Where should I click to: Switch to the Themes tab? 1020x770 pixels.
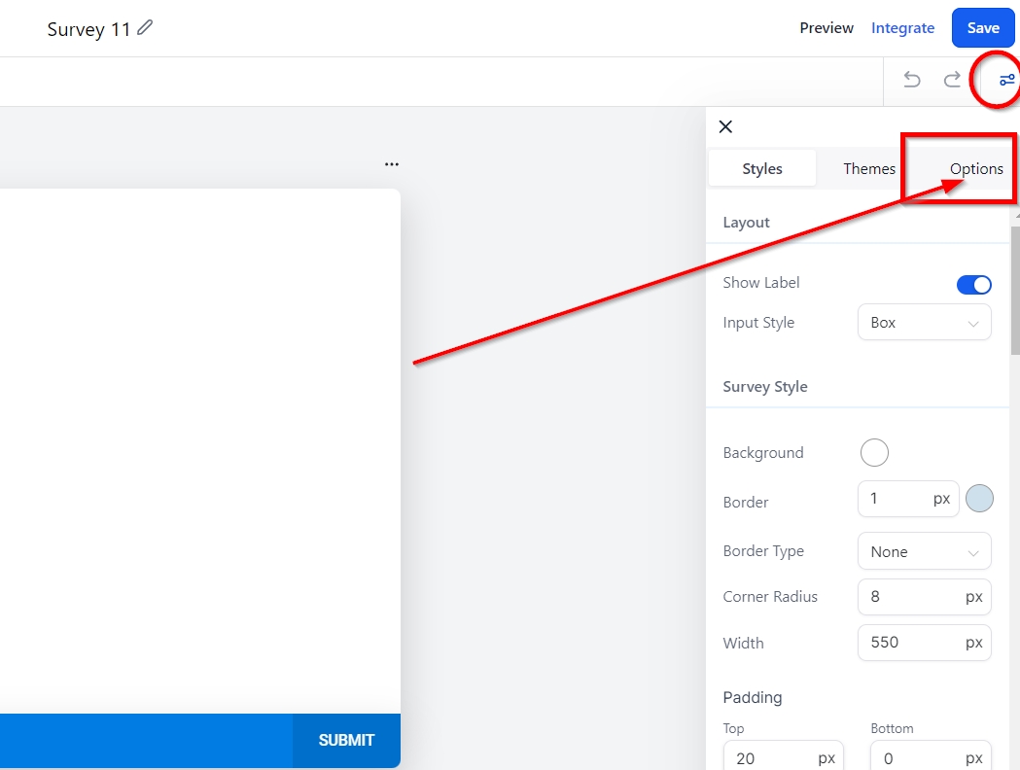868,168
